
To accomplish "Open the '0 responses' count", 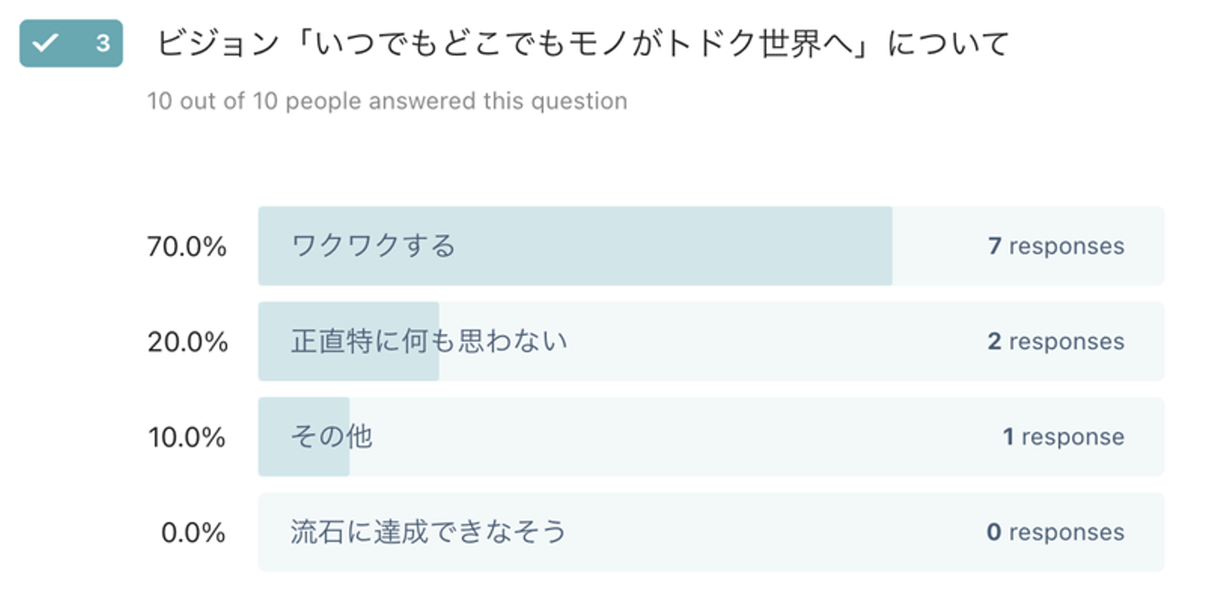I will click(1055, 532).
